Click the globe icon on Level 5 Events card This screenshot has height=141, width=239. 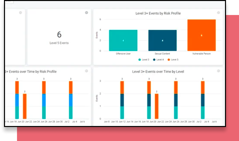[x=86, y=13]
